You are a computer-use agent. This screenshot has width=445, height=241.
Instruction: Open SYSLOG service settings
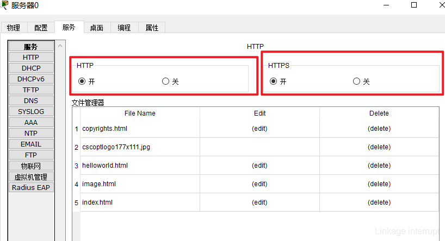31,112
